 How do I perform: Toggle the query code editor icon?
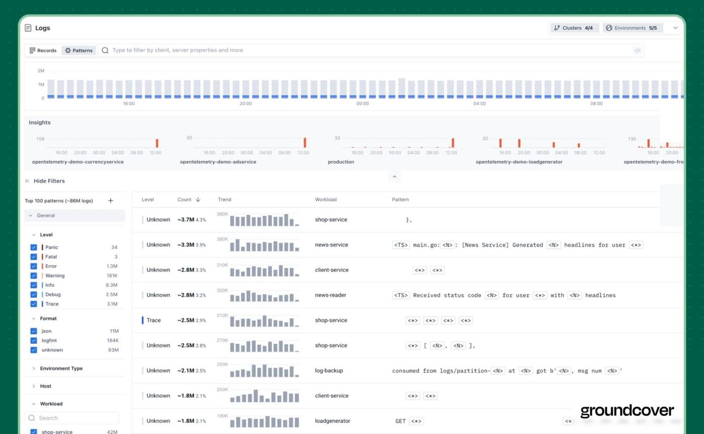coord(637,50)
